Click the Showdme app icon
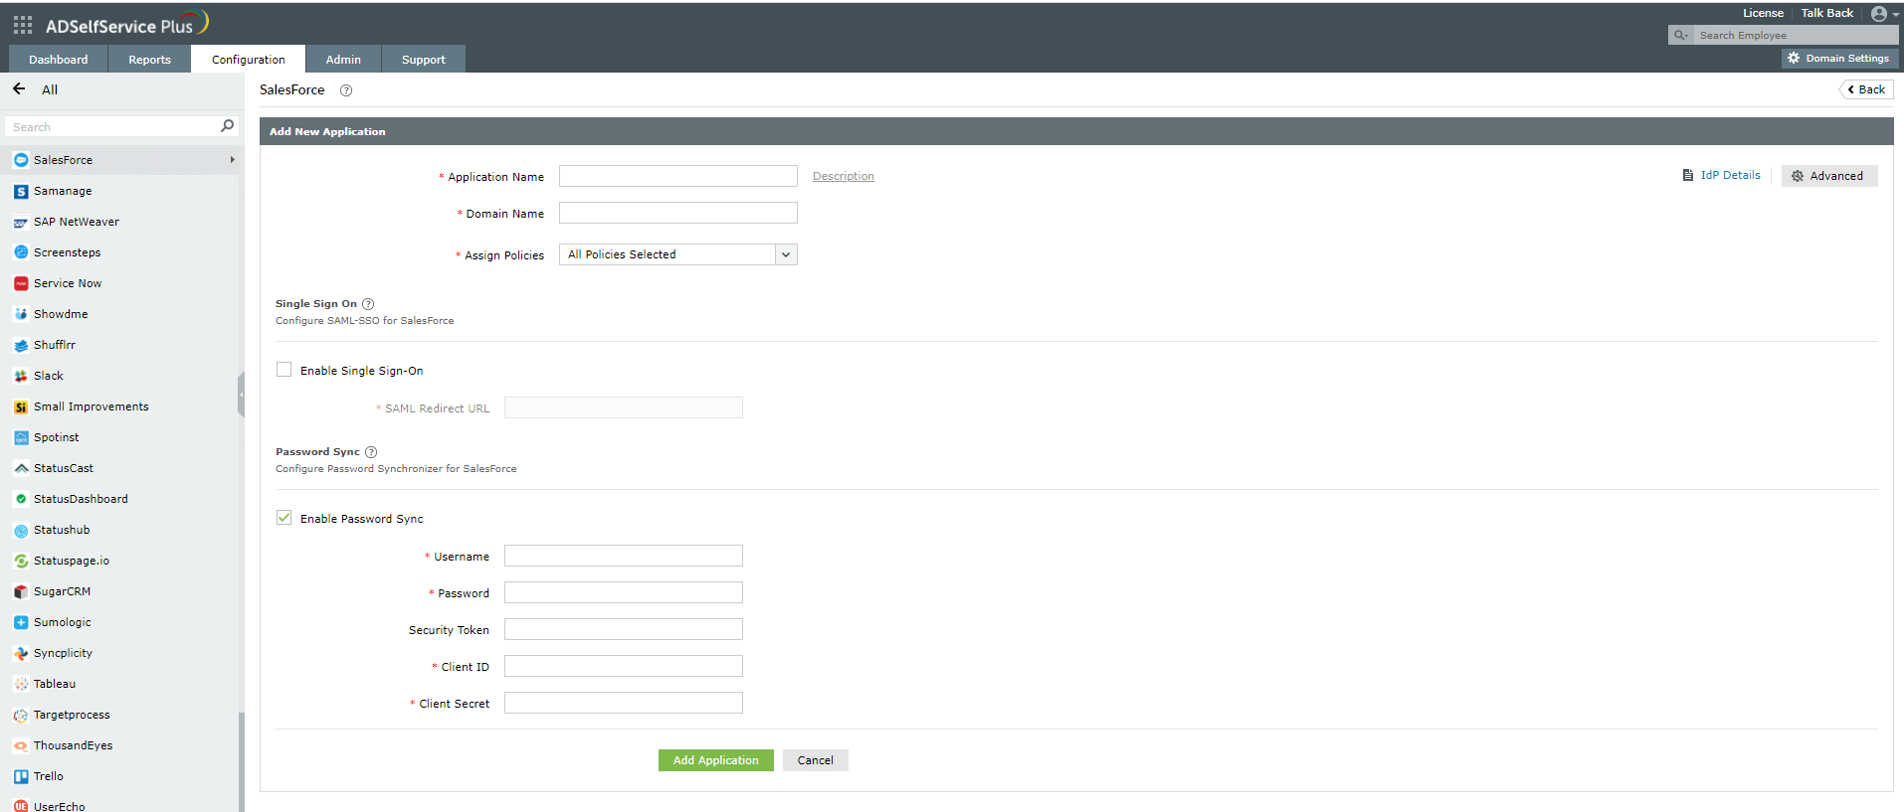Image resolution: width=1904 pixels, height=812 pixels. click(x=21, y=314)
